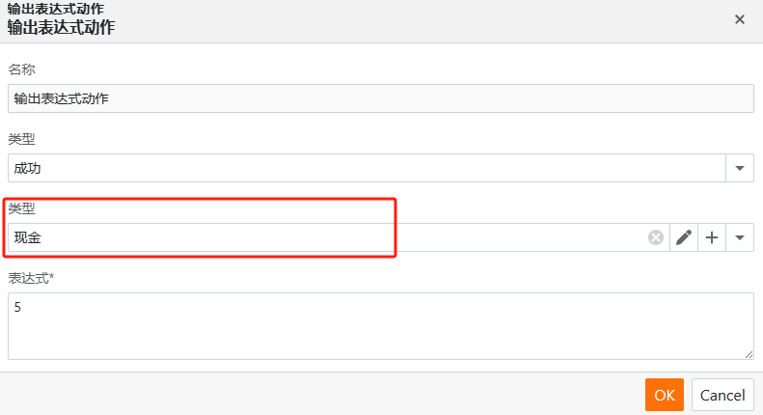Image resolution: width=763 pixels, height=415 pixels.
Task: Click the 表达式* required field label
Action: (31, 279)
